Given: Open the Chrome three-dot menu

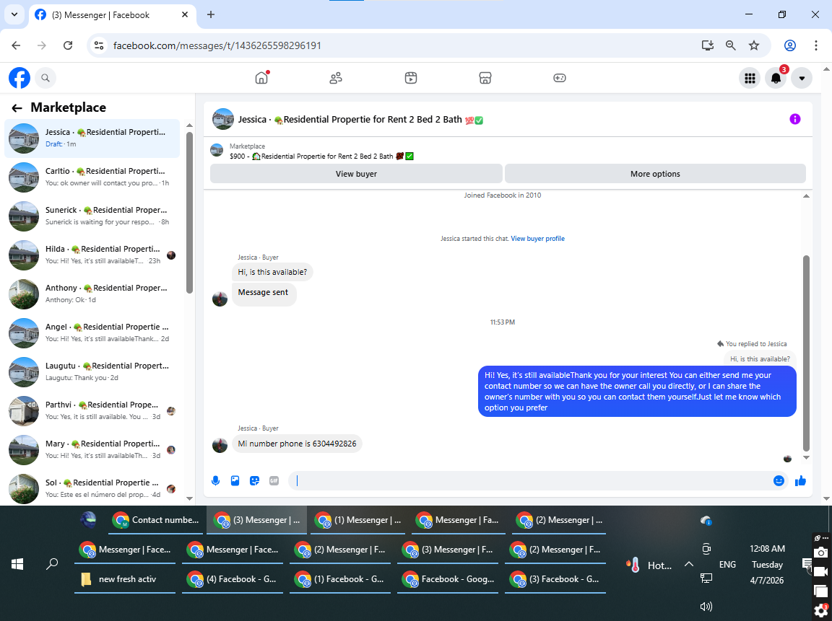Looking at the screenshot, I should (816, 45).
